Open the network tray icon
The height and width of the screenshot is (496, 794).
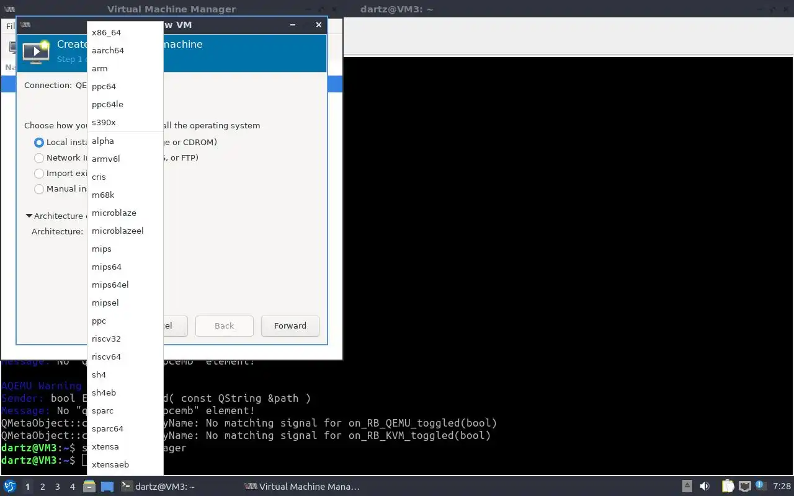(x=744, y=486)
